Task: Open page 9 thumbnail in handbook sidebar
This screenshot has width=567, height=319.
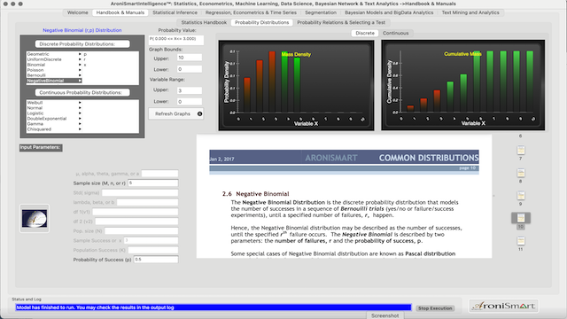Action: tap(521, 195)
